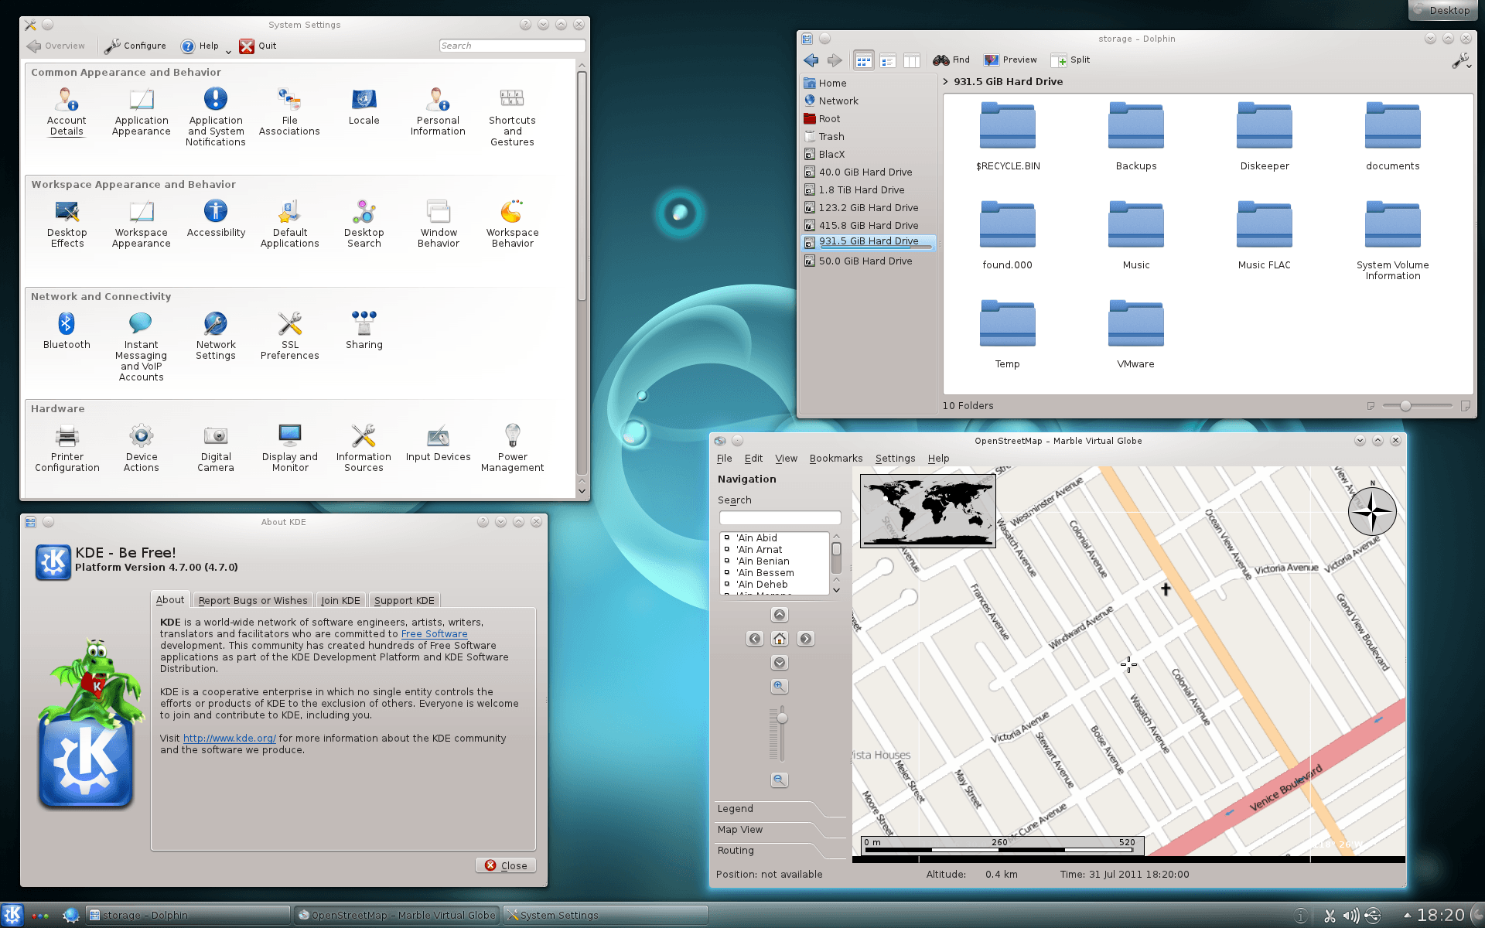Close the About KDE dialog with Close button

(x=506, y=865)
